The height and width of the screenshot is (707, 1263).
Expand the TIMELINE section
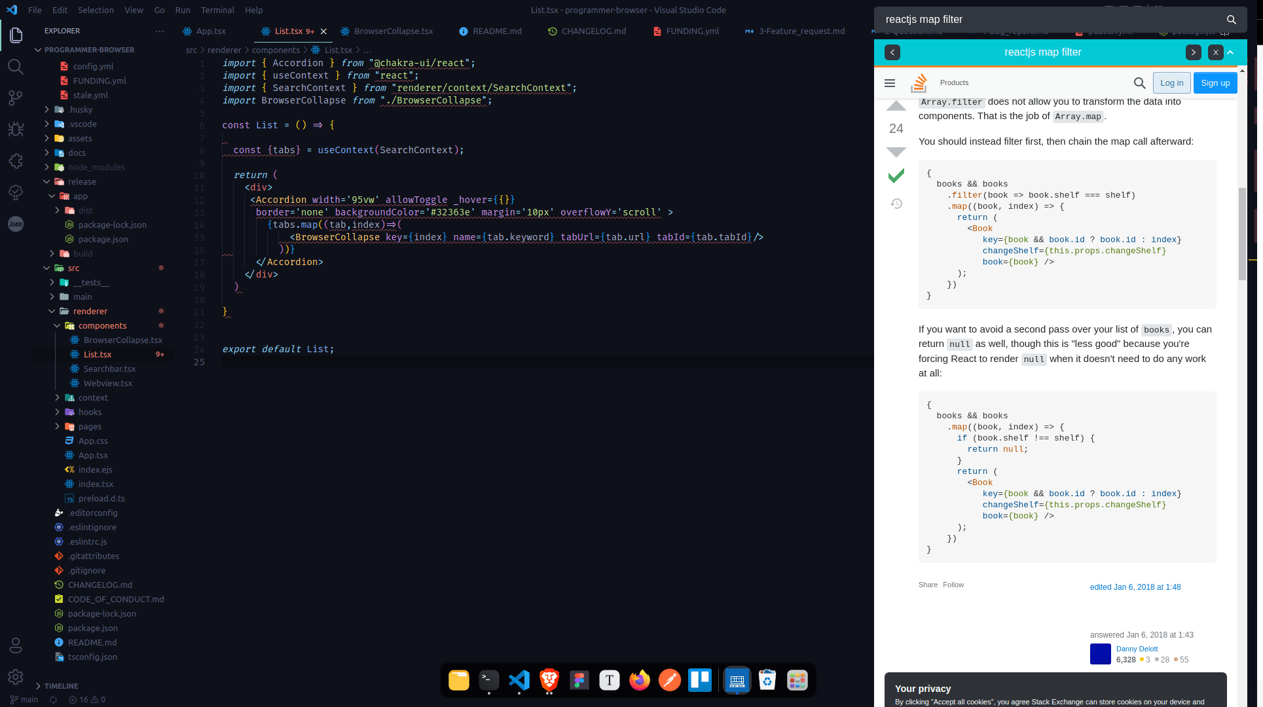click(63, 686)
